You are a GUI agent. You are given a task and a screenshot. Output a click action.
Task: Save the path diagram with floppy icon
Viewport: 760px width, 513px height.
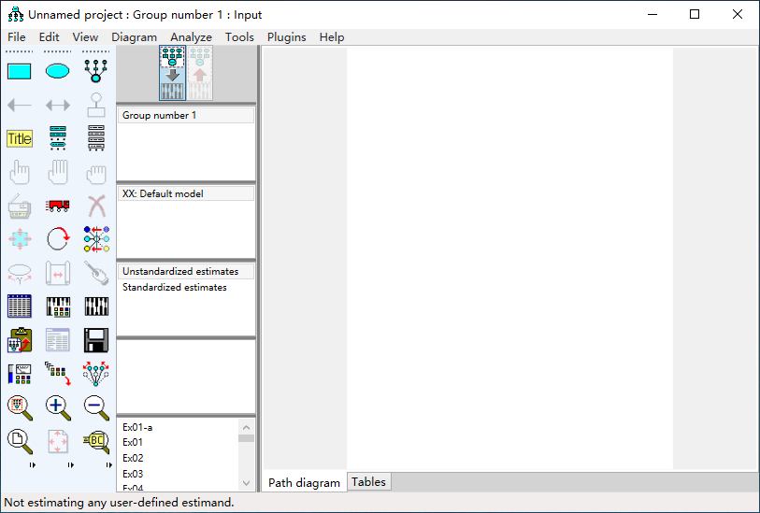click(x=96, y=340)
